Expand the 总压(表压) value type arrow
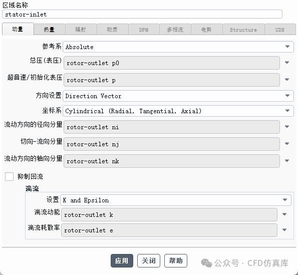This screenshot has height=275, width=298. click(x=287, y=63)
